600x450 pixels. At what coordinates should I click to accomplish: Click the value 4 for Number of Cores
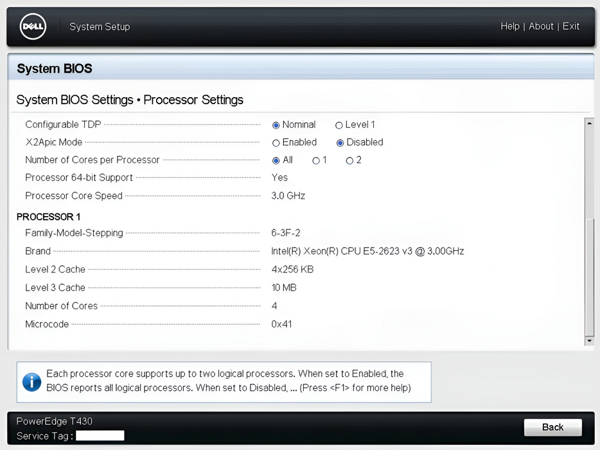pos(274,305)
